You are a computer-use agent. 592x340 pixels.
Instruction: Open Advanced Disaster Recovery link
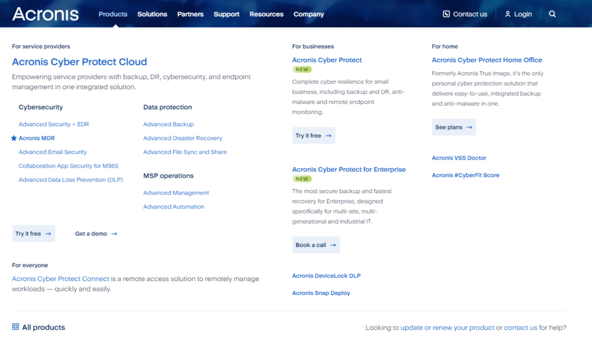[182, 138]
